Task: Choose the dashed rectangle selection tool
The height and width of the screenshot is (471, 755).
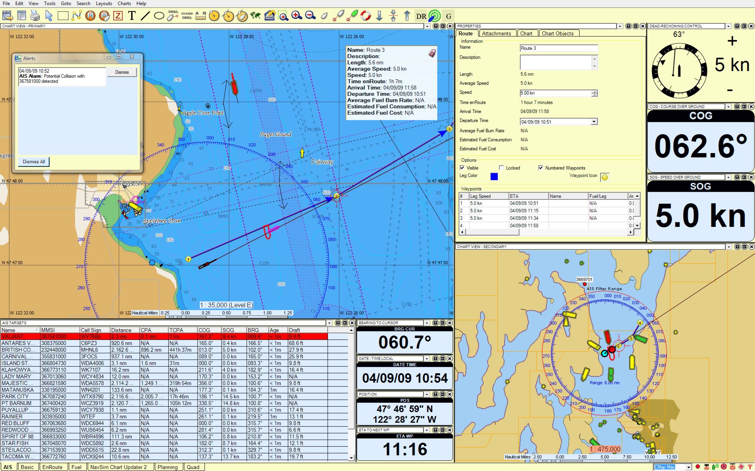Action: point(63,16)
